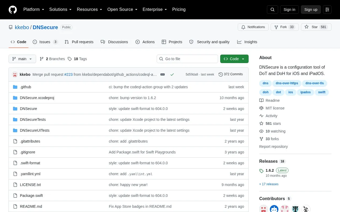Switch to the Issues tab
Image resolution: width=340 pixels, height=212 pixels.
[x=45, y=42]
